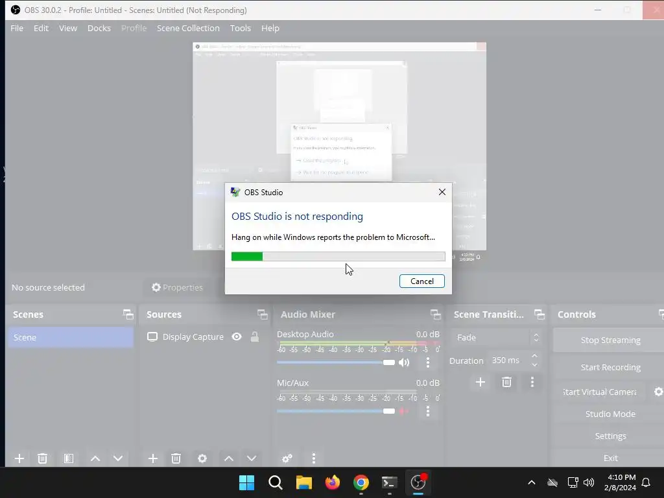
Task: Decrease transition duration with down arrow
Action: pyautogui.click(x=534, y=364)
